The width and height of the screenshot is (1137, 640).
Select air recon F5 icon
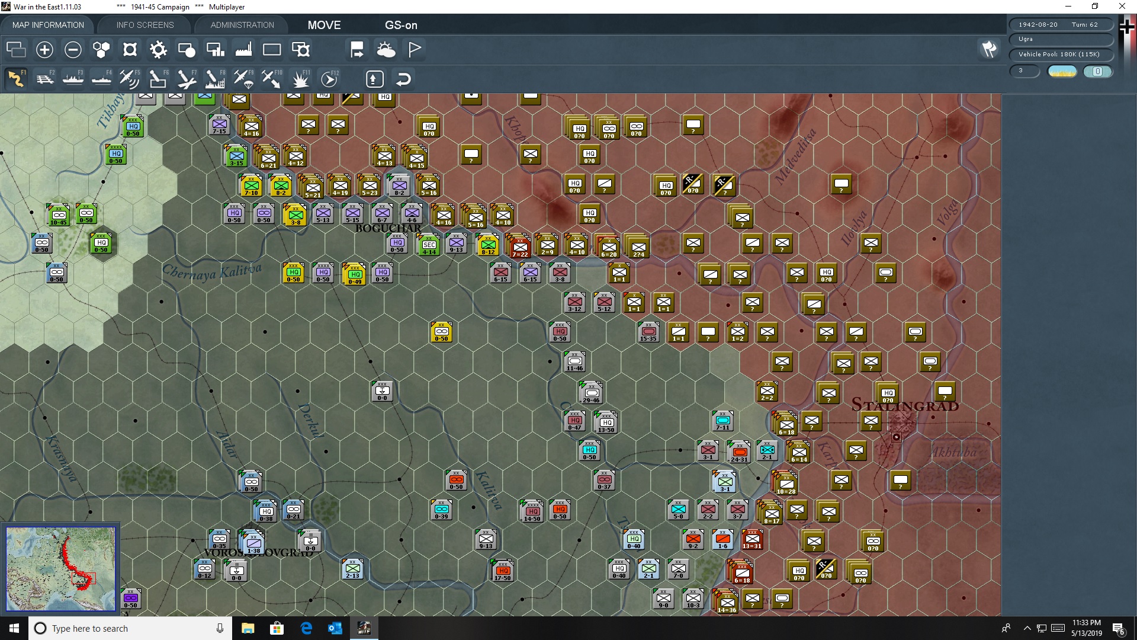tap(130, 78)
